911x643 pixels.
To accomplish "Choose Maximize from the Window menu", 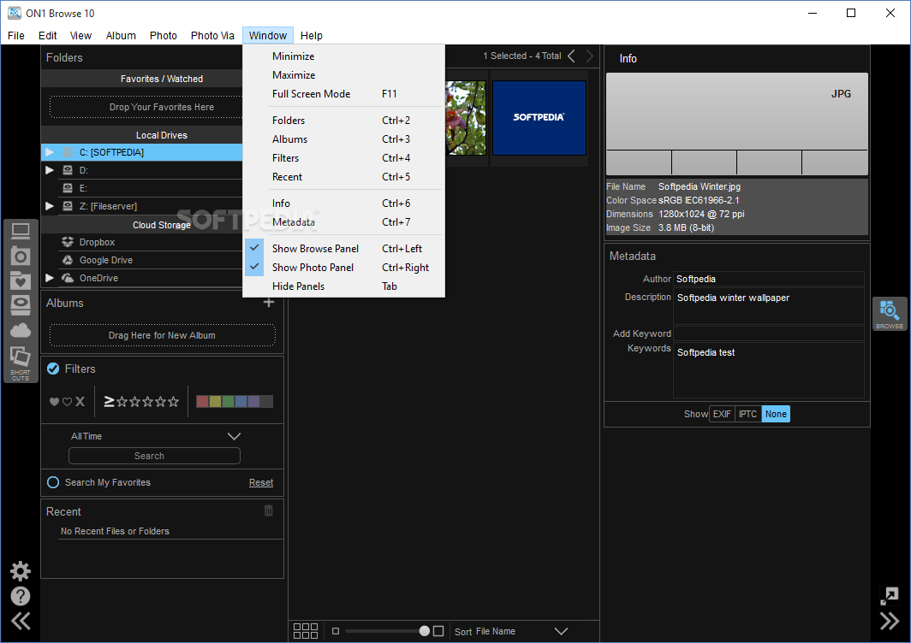I will (344, 75).
